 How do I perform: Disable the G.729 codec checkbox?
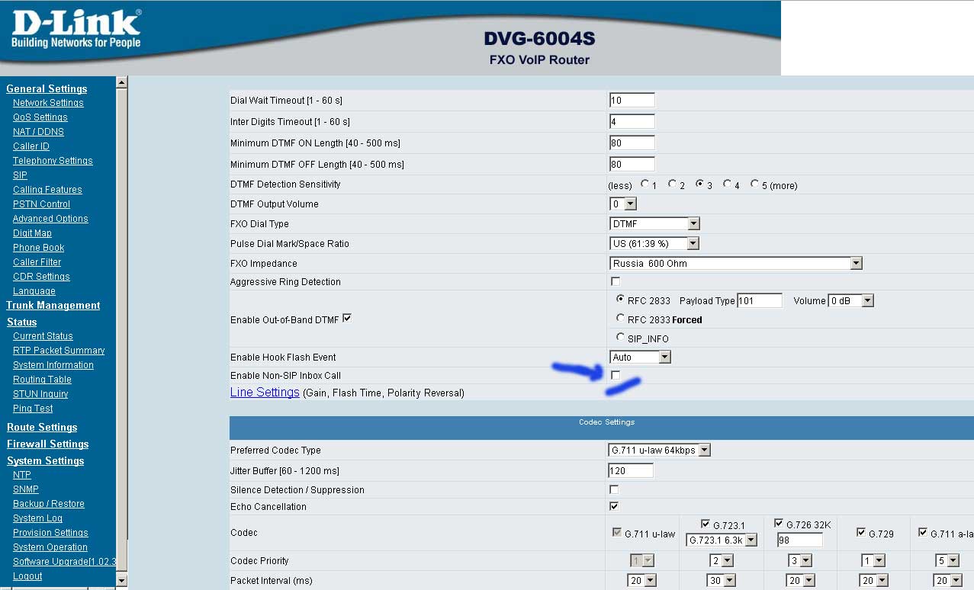pyautogui.click(x=861, y=533)
